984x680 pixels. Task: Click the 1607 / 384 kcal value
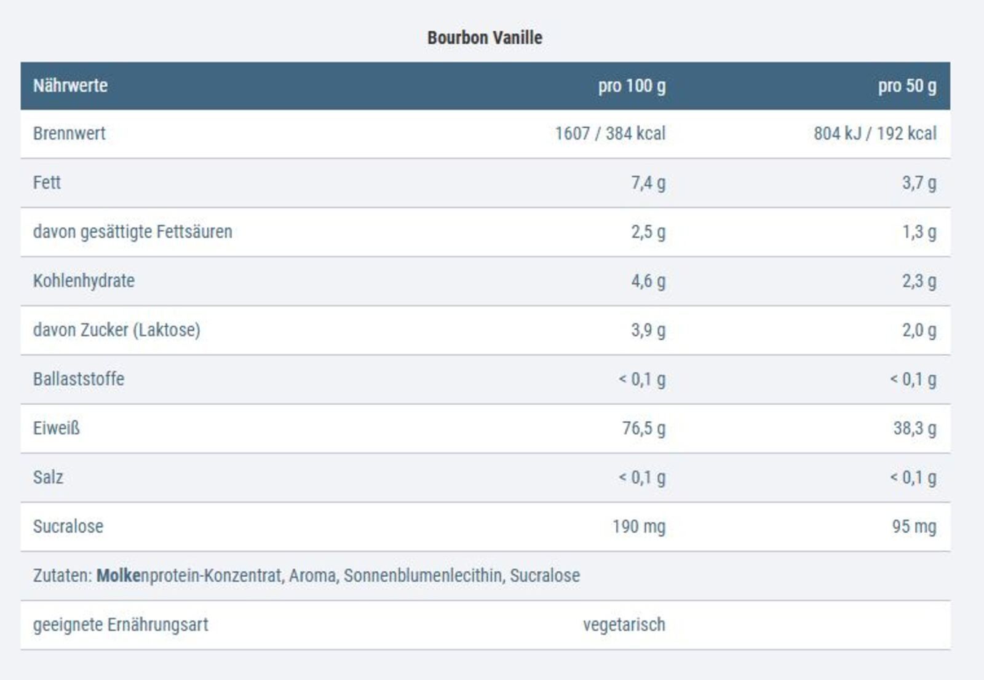610,133
